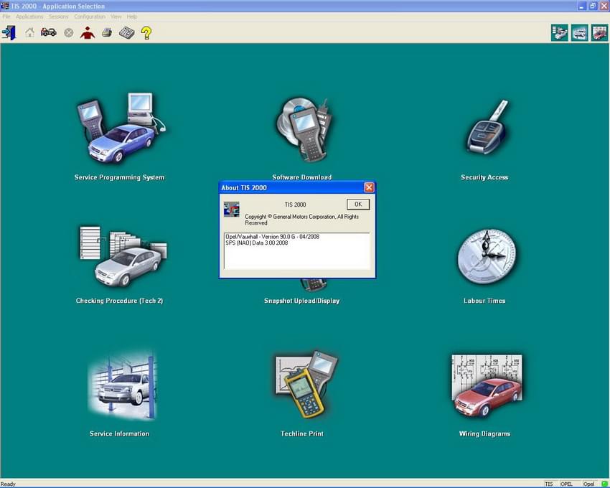This screenshot has width=610, height=488.
Task: Minimize the TIS 2000 window
Action: (581, 6)
